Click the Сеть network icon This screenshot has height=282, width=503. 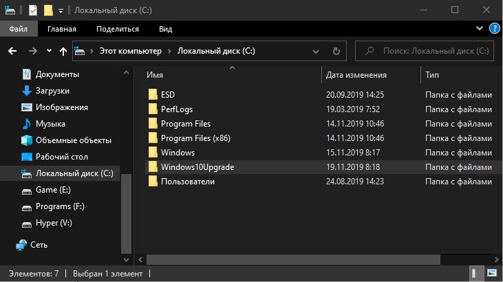[21, 245]
